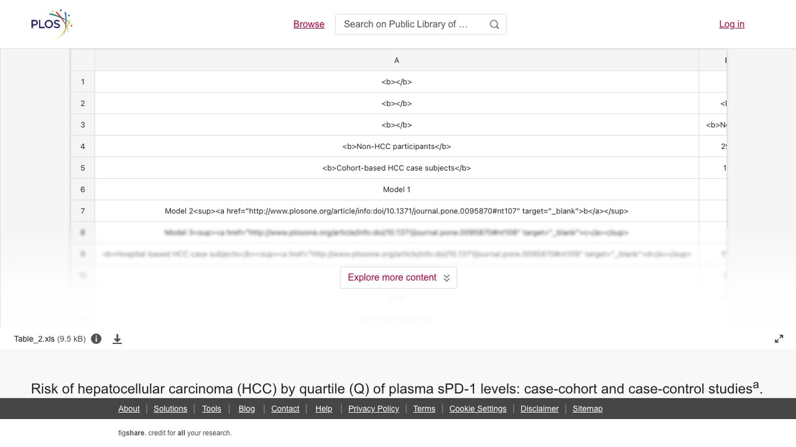Screen dimensions: 796x447
Task: Open the About footer link
Action: pos(129,409)
